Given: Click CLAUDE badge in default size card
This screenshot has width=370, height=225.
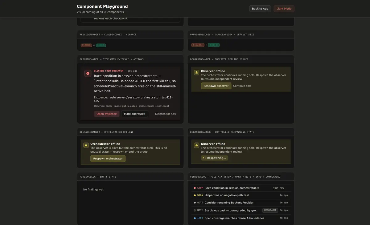Looking at the screenshot, I should point(198,45).
